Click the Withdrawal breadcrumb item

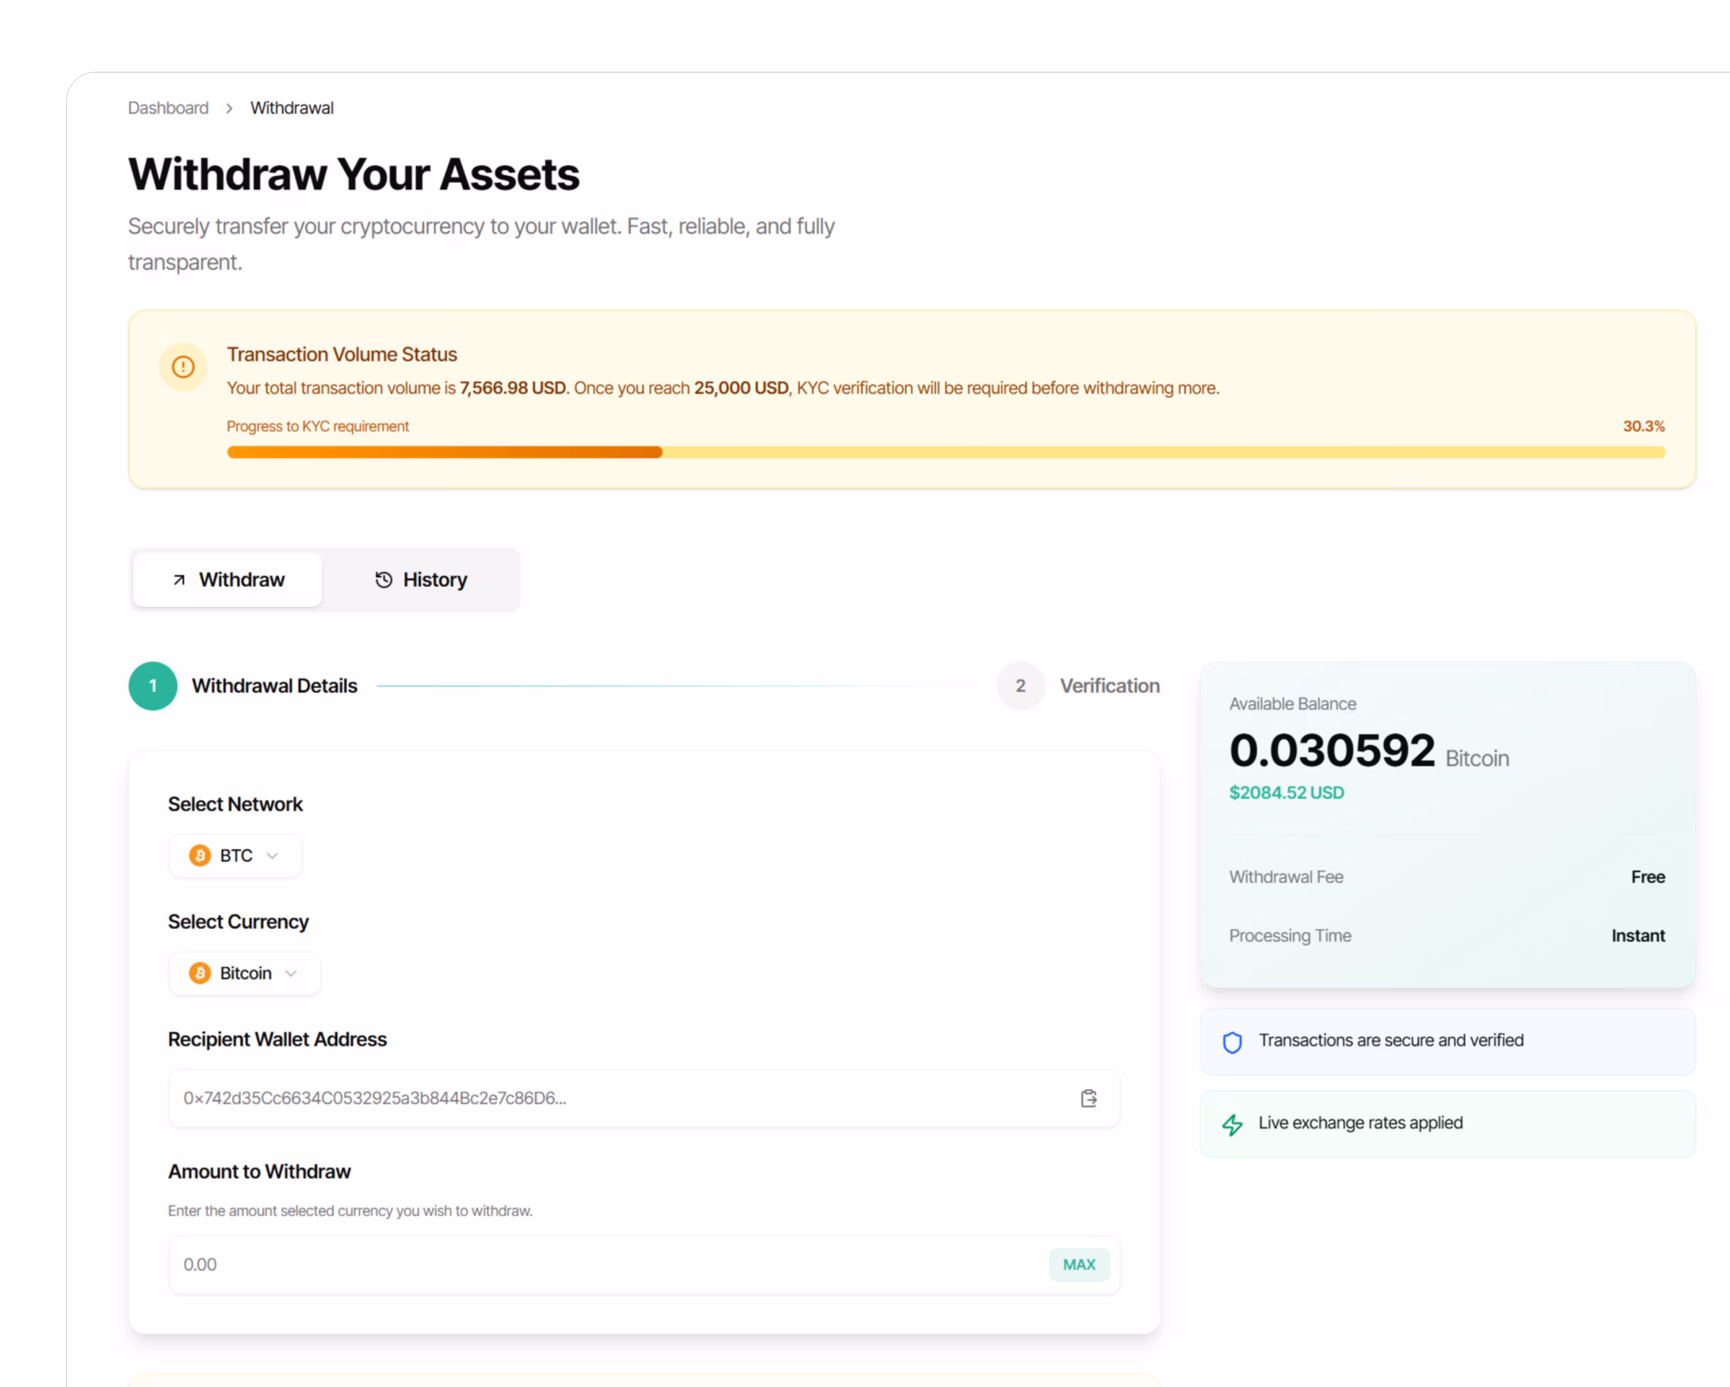pyautogui.click(x=291, y=108)
